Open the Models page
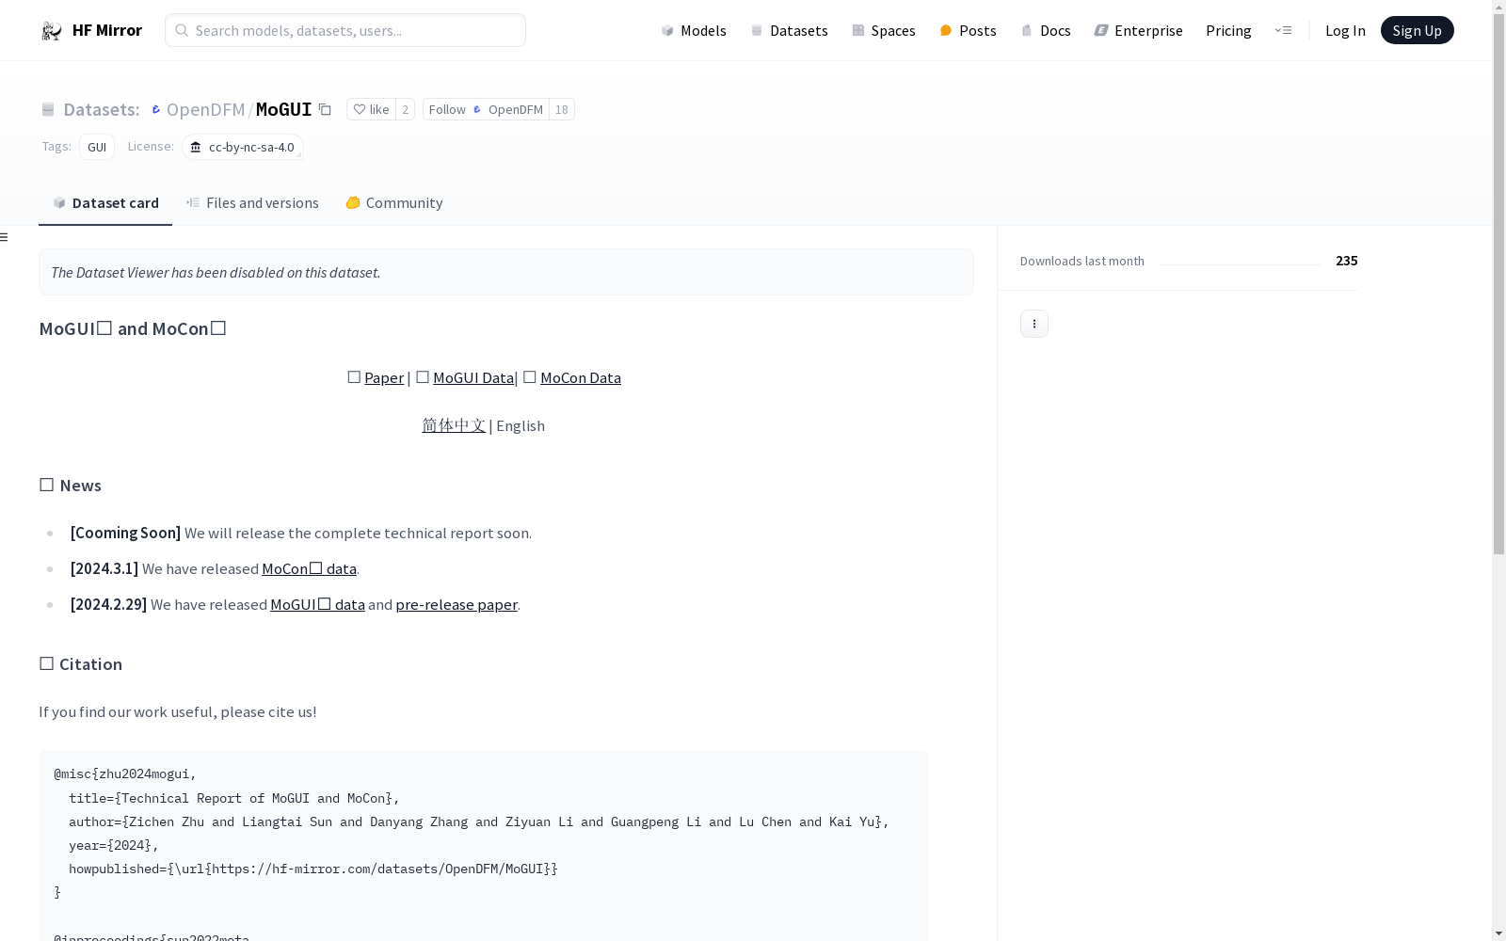The width and height of the screenshot is (1506, 941). (x=694, y=30)
